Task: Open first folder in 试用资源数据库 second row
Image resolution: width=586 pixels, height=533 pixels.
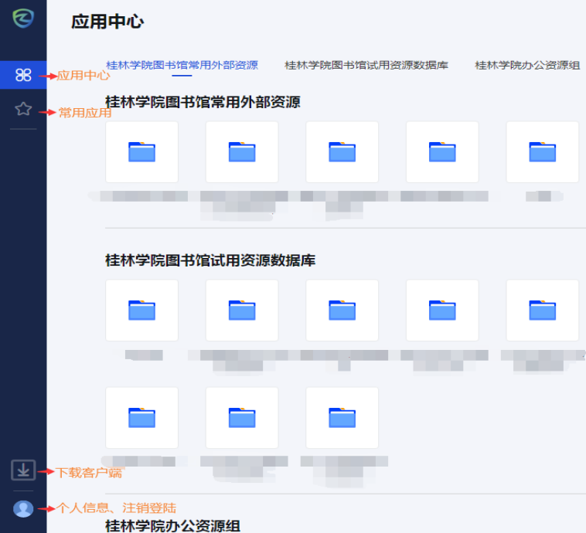Action: tap(141, 418)
